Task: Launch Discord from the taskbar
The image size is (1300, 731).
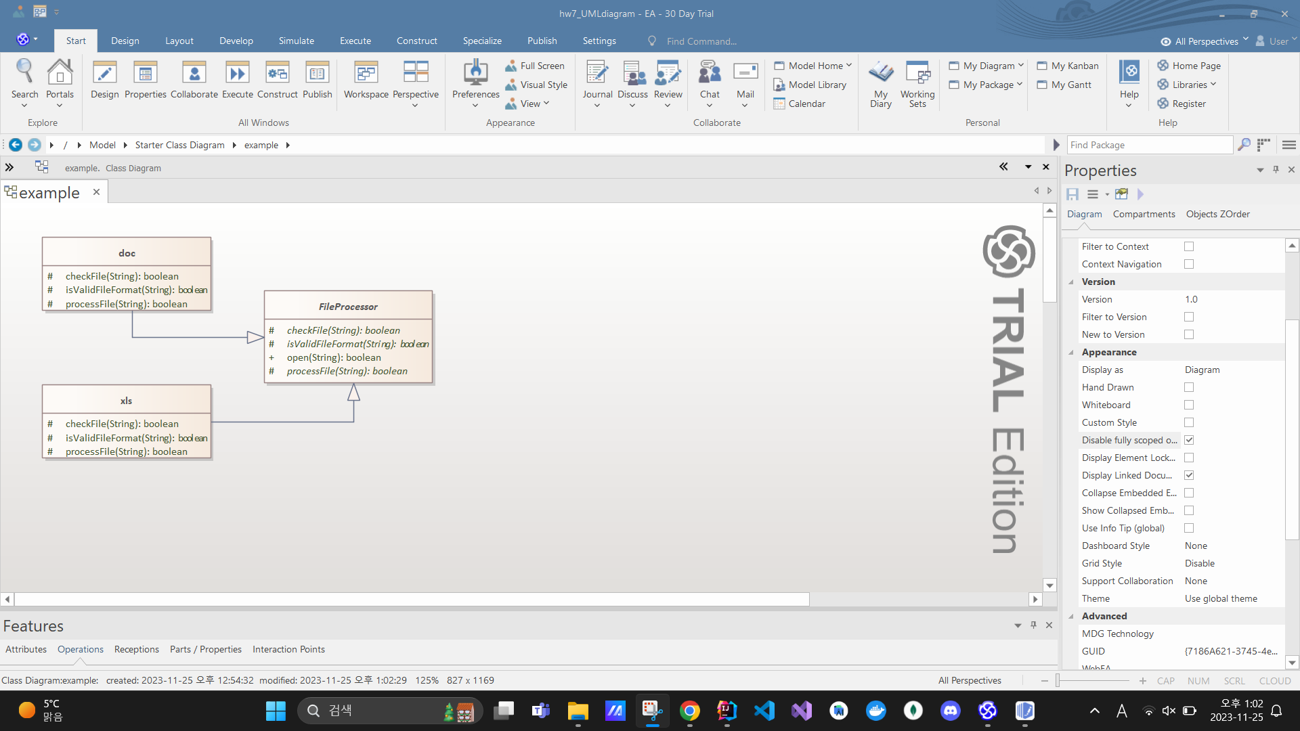Action: [x=950, y=711]
